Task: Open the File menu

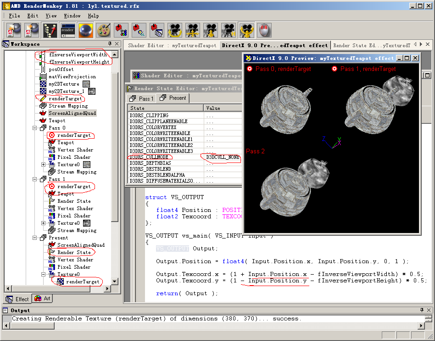Action: pyautogui.click(x=14, y=16)
